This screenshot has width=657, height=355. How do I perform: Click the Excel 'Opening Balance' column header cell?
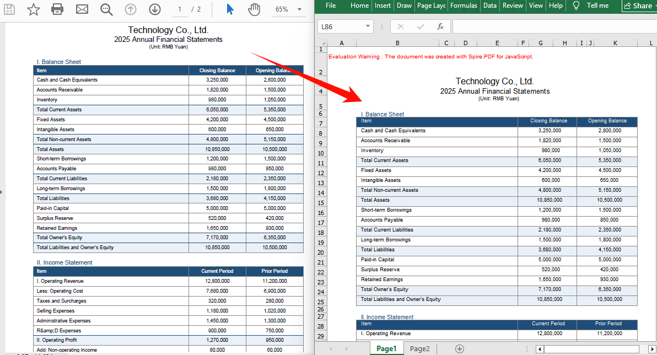[607, 121]
